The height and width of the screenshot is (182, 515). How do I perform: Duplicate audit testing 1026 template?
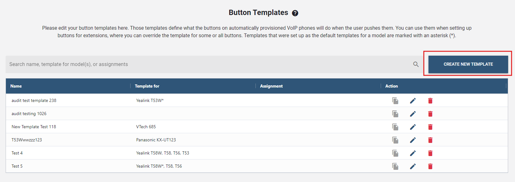pyautogui.click(x=395, y=114)
